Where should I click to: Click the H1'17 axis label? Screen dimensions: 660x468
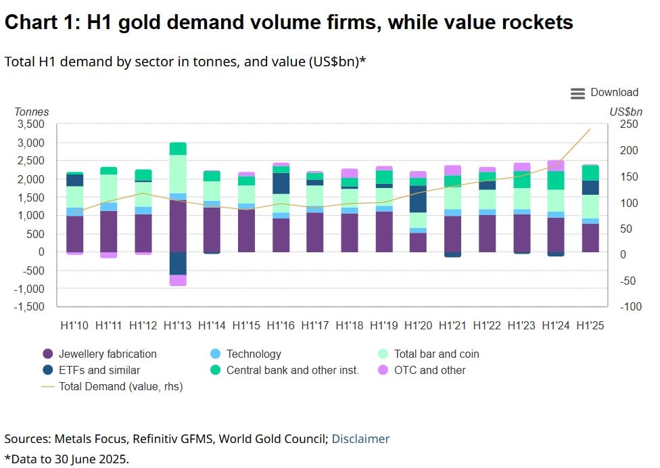click(315, 325)
